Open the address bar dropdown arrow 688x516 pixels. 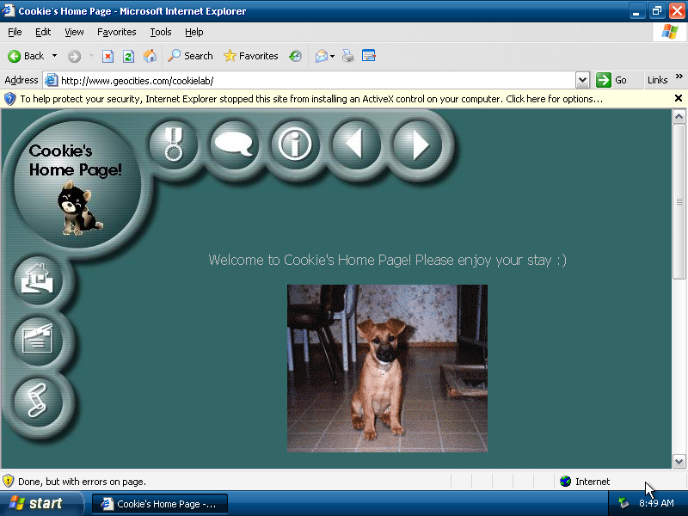(x=582, y=80)
